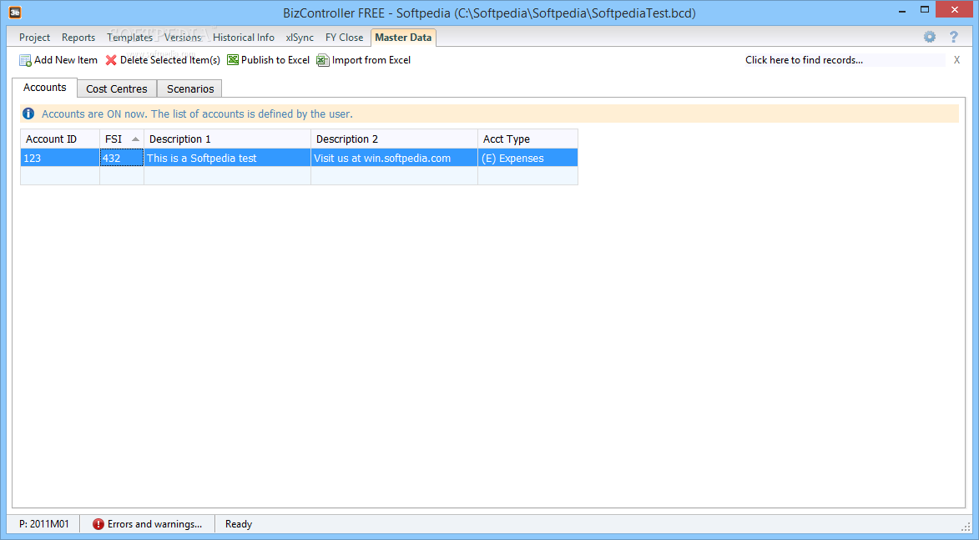Image resolution: width=979 pixels, height=540 pixels.
Task: Select the Account ID cell 123
Action: (x=60, y=158)
